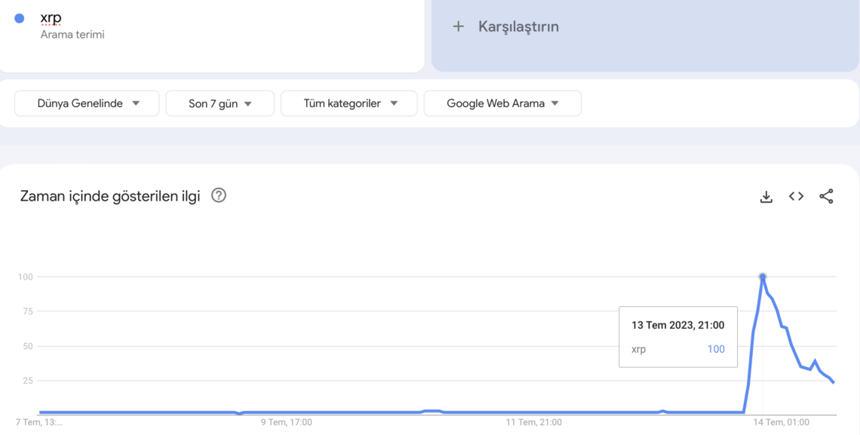The width and height of the screenshot is (860, 435).
Task: Click the Zaman içinde gösterilen ilgi heading
Action: 110,196
